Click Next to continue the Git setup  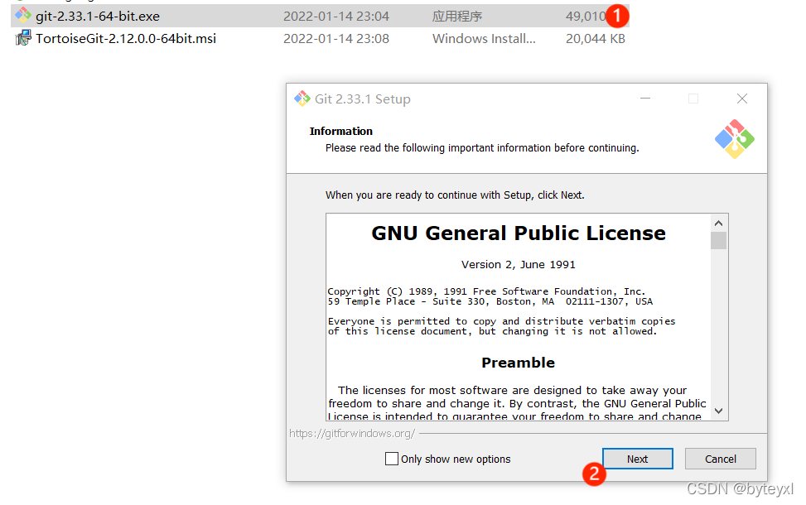click(x=637, y=459)
